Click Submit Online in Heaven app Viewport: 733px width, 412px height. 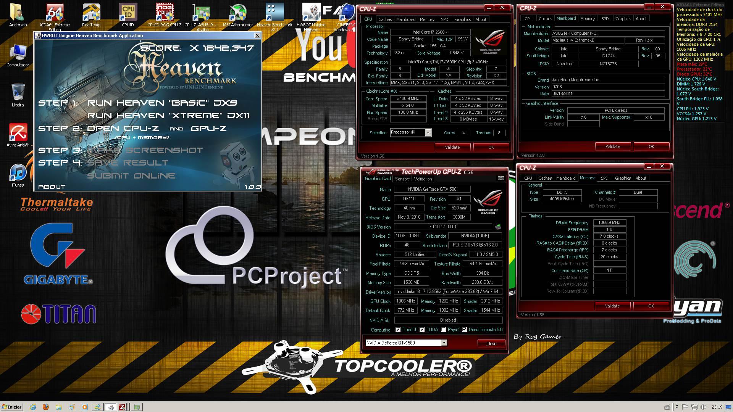click(x=131, y=176)
